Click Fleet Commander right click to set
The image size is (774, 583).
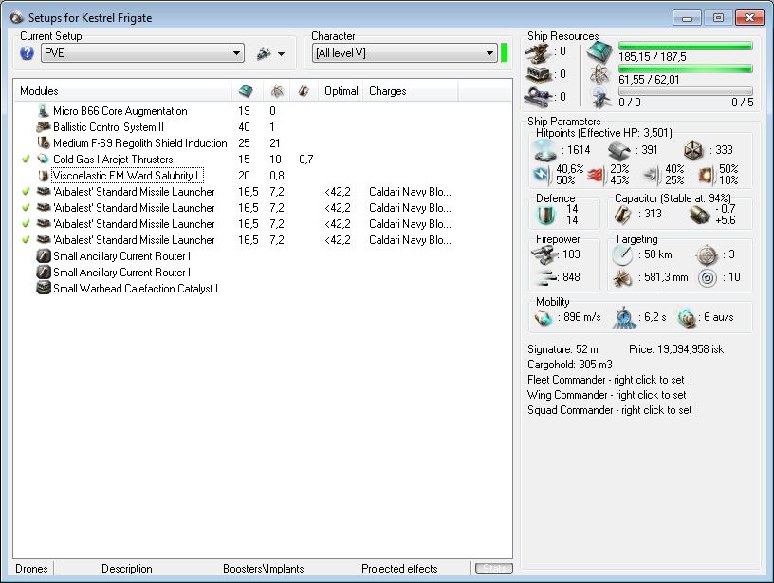click(606, 380)
